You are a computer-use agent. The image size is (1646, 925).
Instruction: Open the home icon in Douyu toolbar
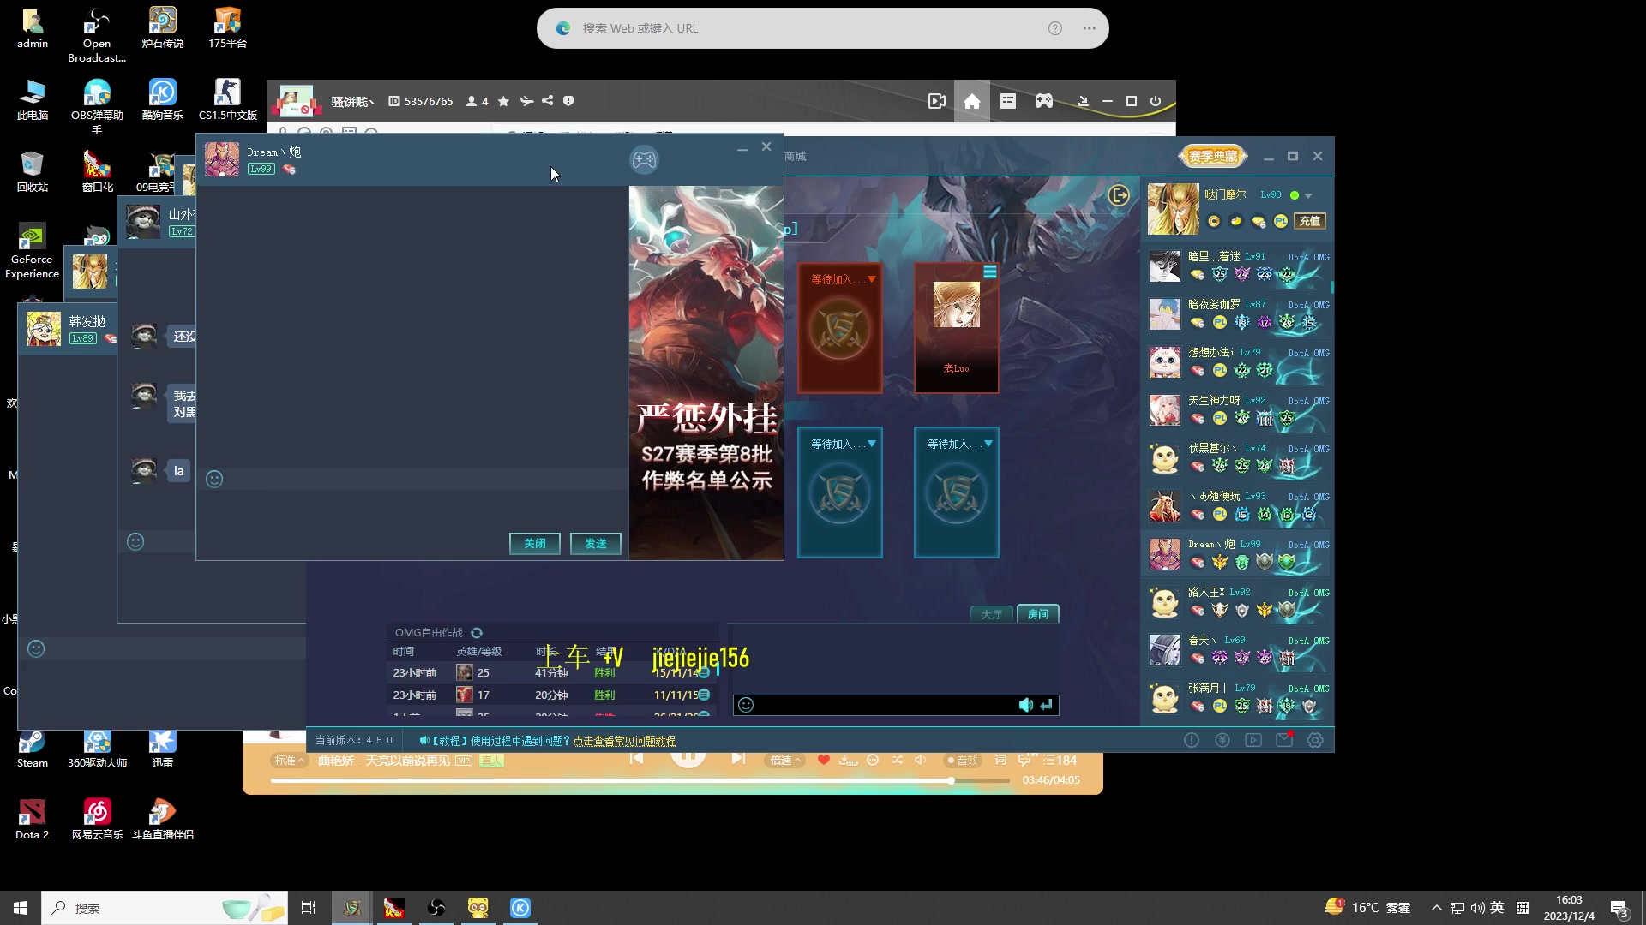click(971, 101)
